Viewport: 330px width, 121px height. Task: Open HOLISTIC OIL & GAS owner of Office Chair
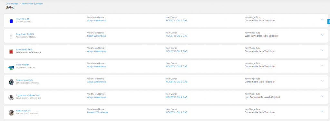tap(176, 97)
